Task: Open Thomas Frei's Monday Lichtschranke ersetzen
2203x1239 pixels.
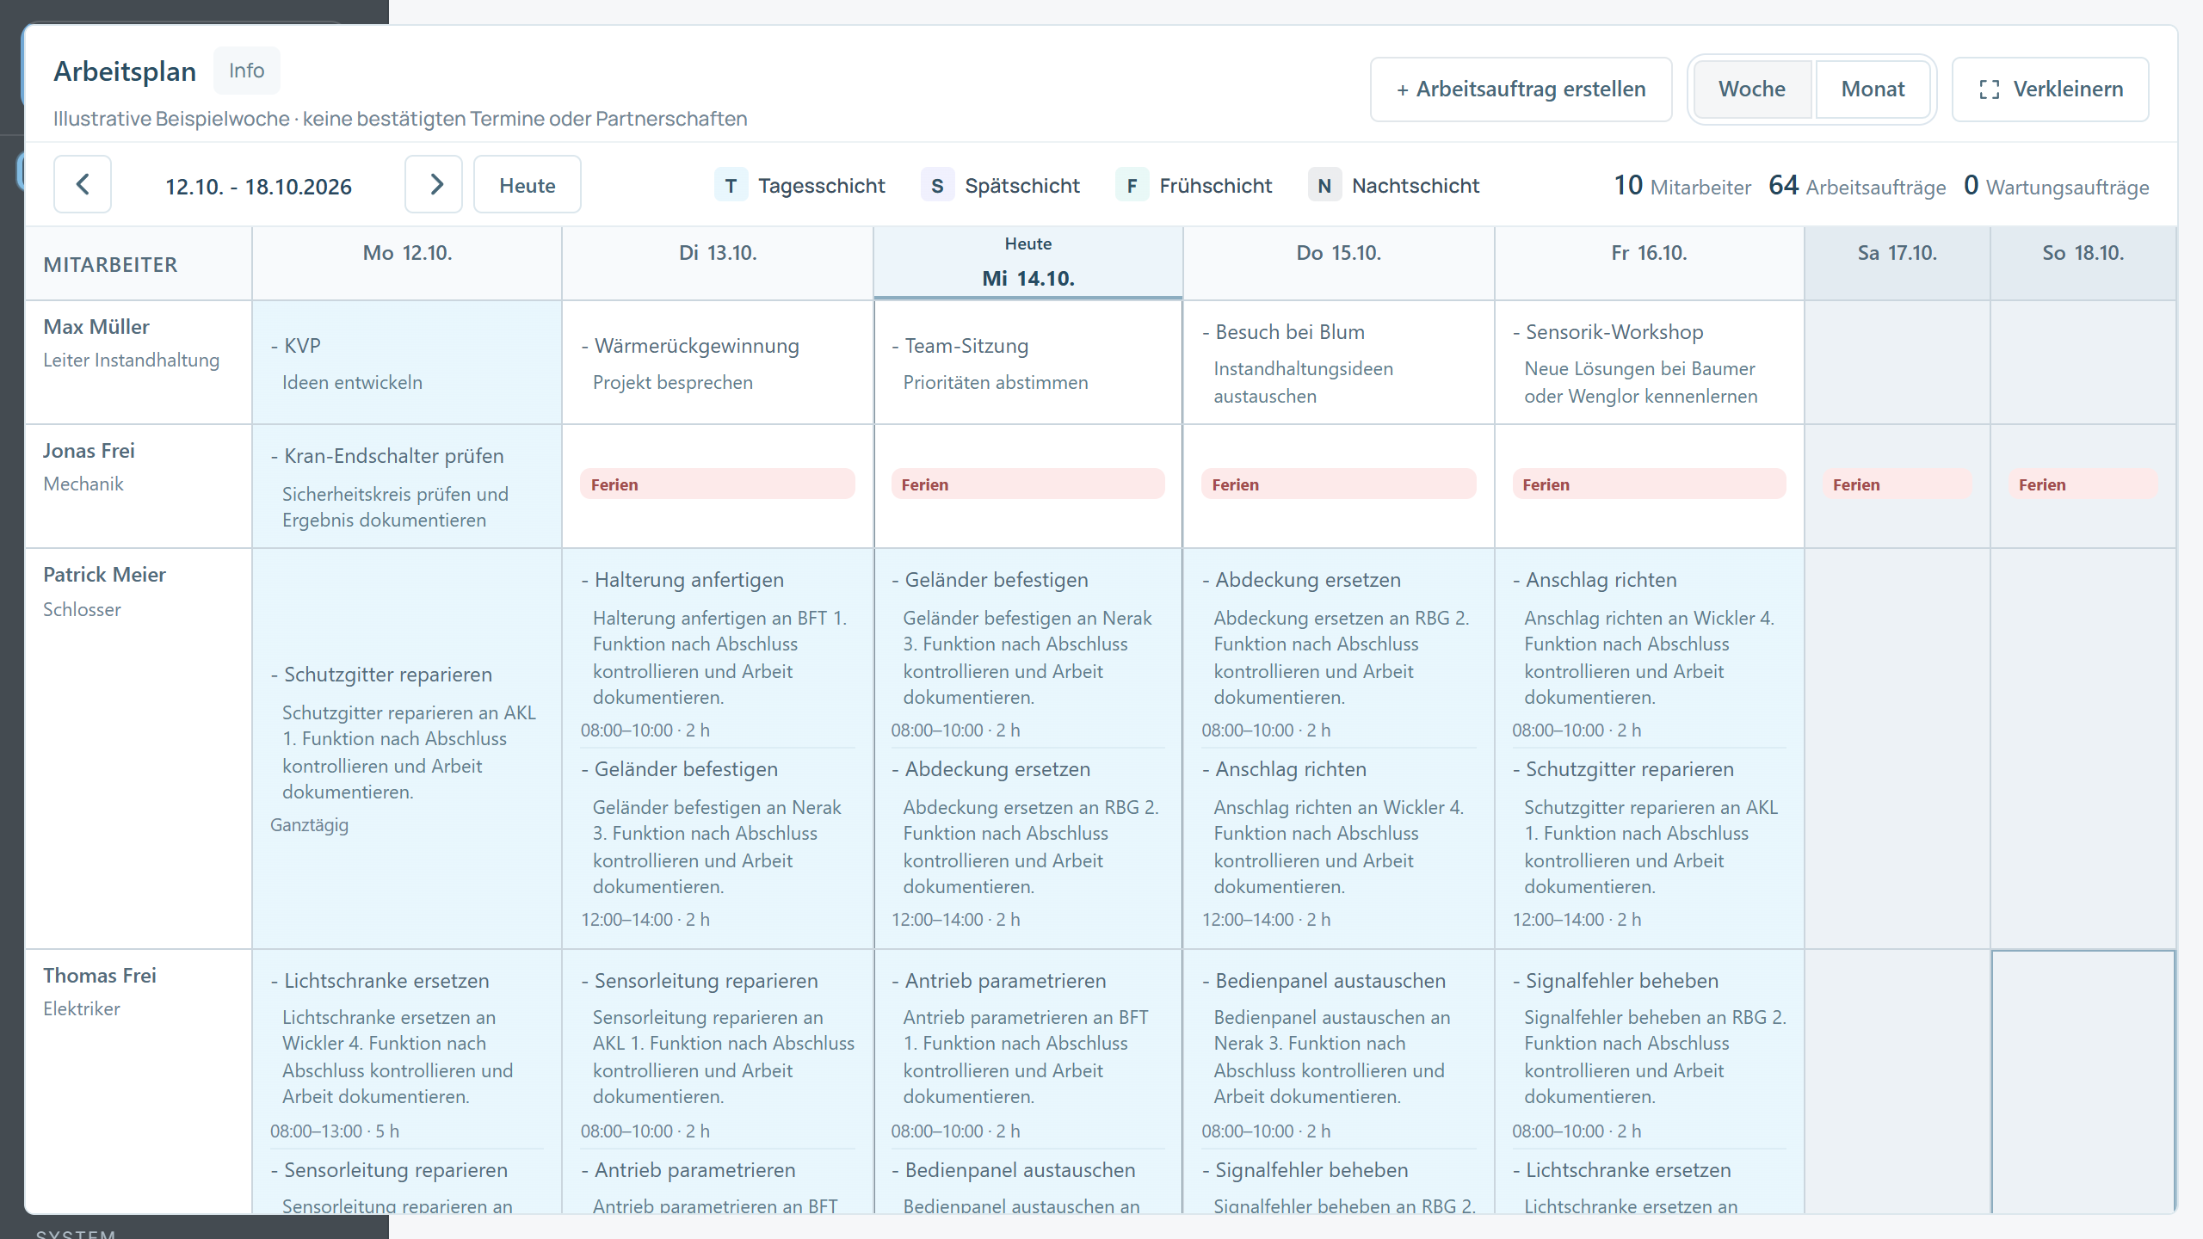Action: (407, 1056)
